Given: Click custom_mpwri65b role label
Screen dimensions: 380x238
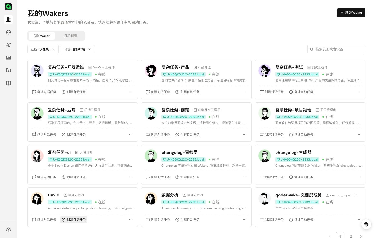Looking at the screenshot, I should (342, 195).
